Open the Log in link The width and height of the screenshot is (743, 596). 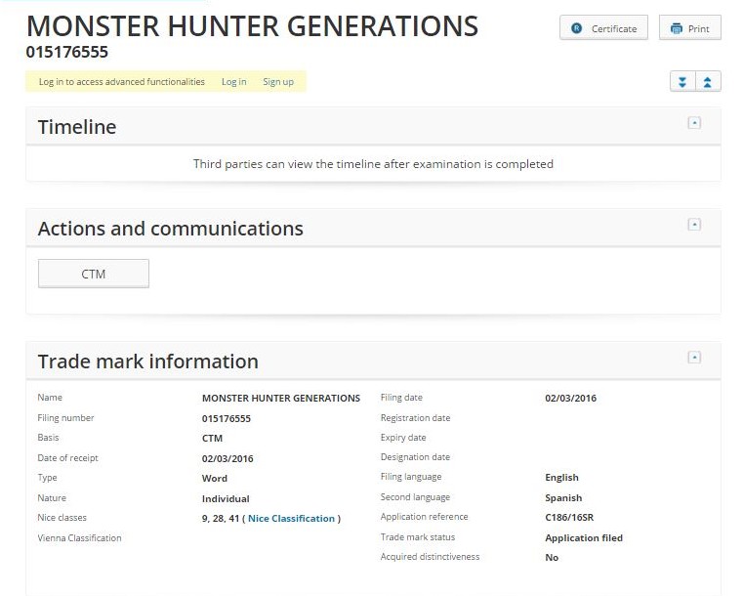[x=234, y=81]
